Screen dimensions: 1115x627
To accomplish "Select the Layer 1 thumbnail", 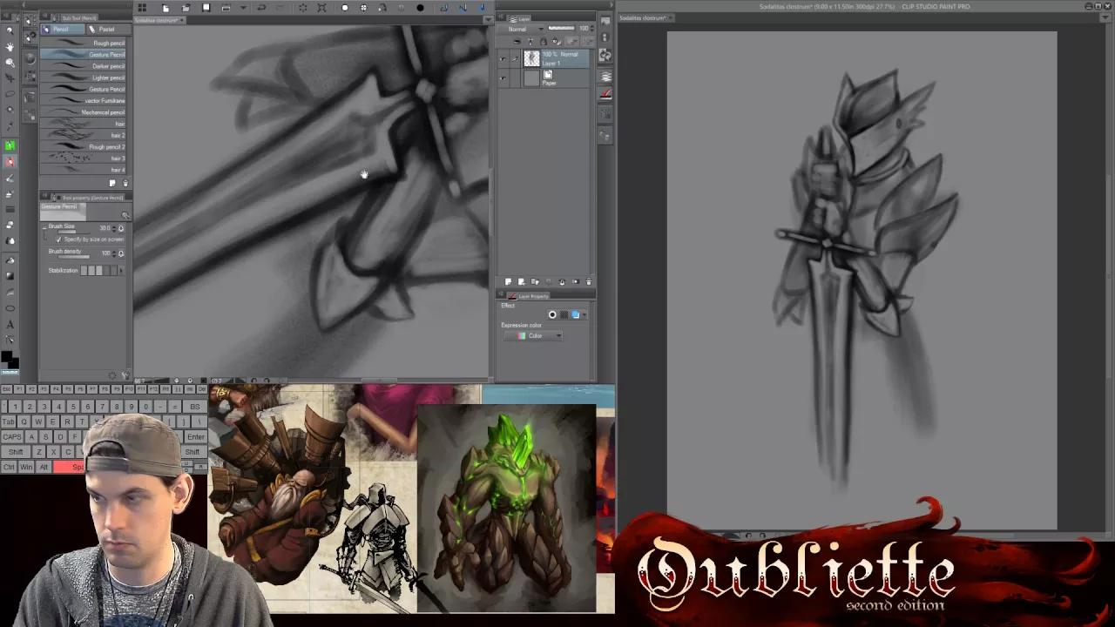I will 531,58.
